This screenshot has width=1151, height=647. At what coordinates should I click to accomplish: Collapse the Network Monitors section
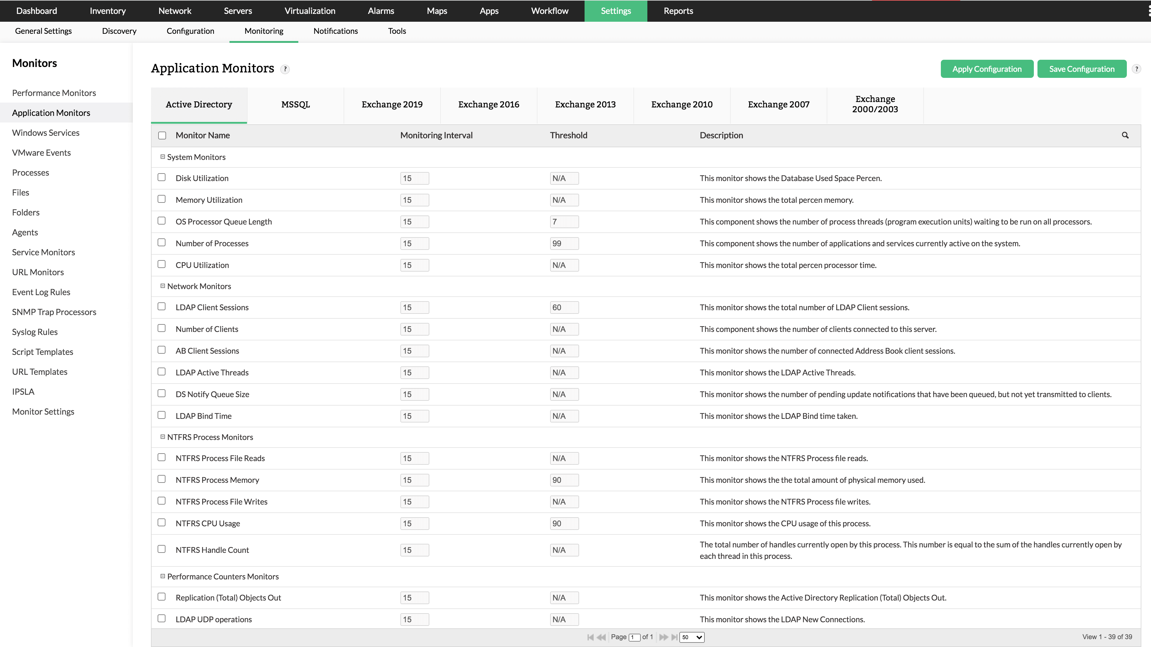(x=162, y=286)
